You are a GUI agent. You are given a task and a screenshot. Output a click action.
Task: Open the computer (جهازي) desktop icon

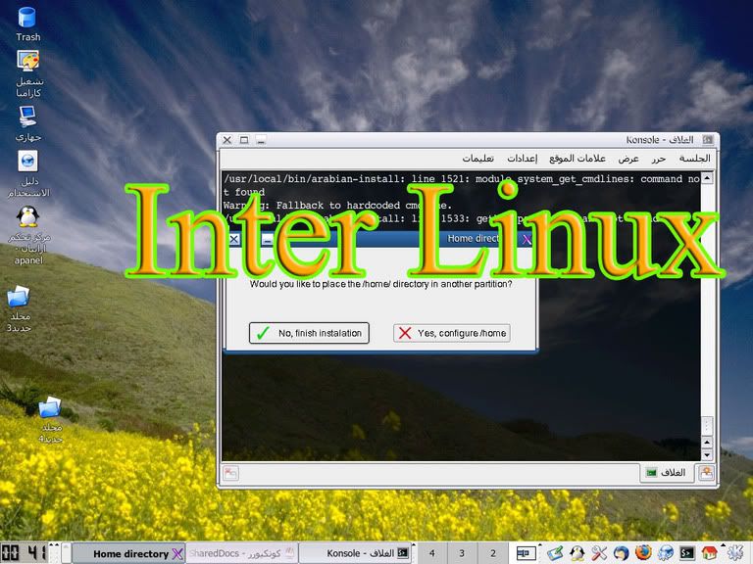click(27, 117)
